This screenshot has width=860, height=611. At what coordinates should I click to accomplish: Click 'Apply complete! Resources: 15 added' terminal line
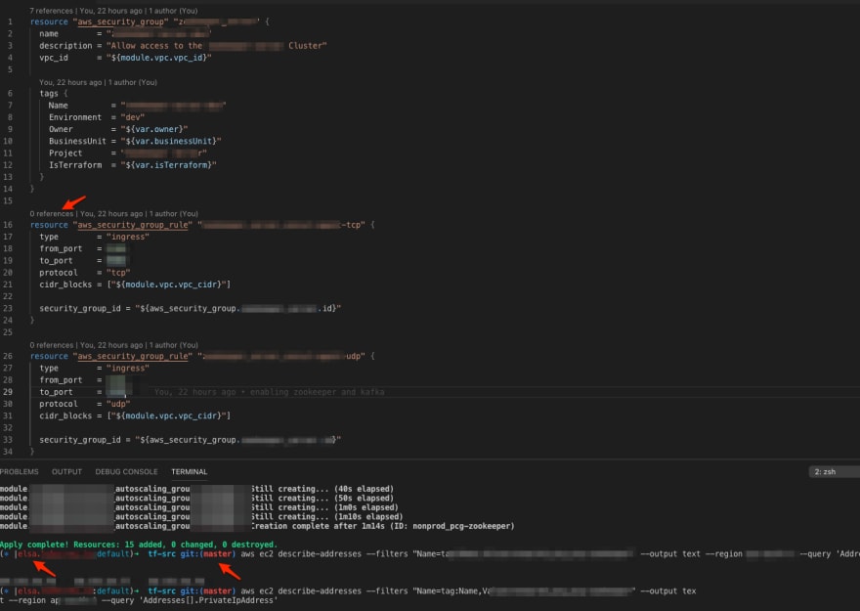coord(139,545)
